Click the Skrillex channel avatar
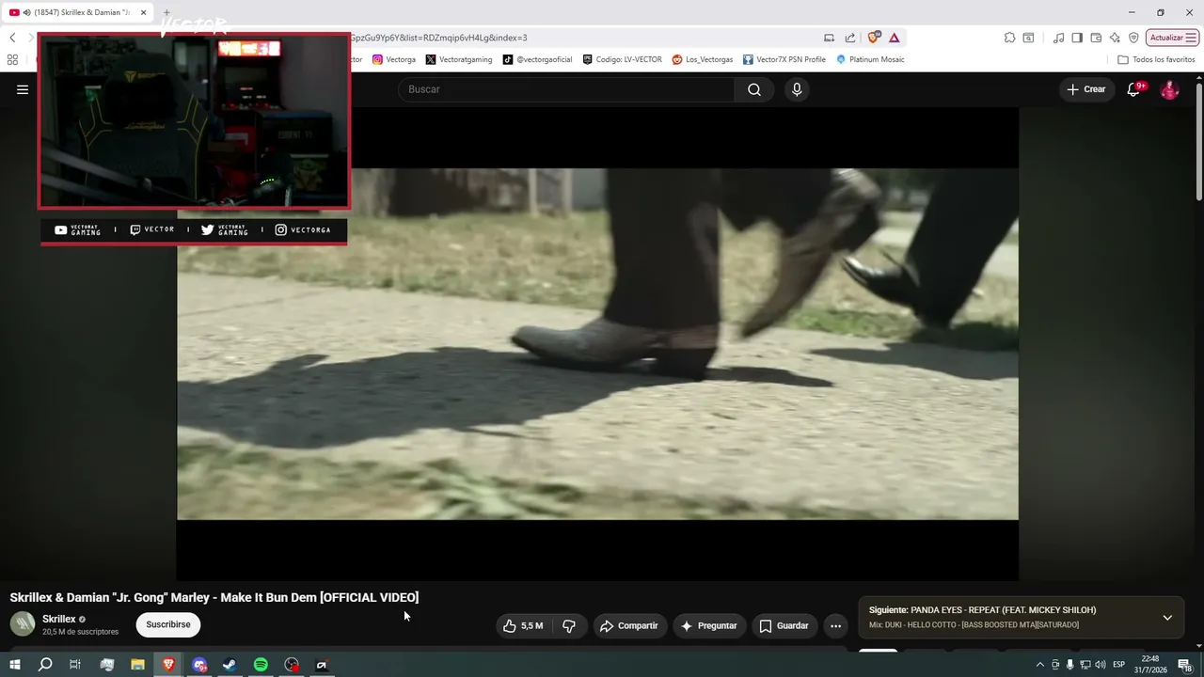Image resolution: width=1204 pixels, height=677 pixels. click(23, 623)
